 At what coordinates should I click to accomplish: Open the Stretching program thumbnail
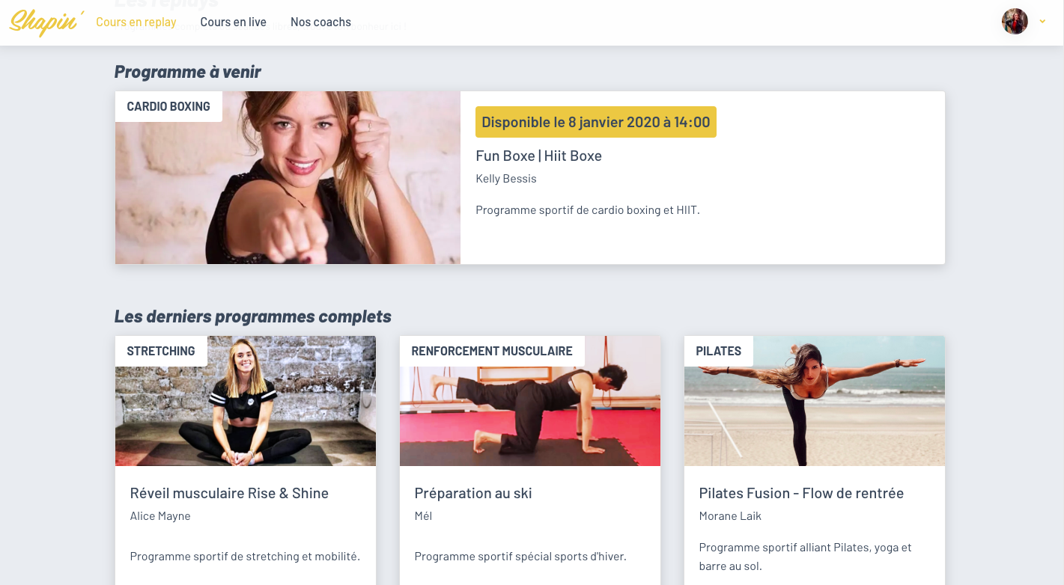[246, 401]
